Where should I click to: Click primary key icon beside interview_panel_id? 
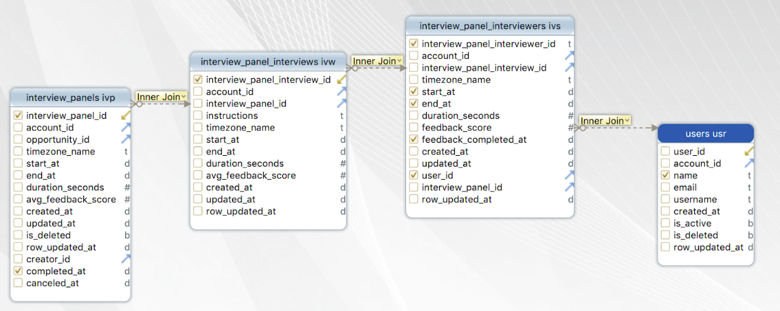click(126, 115)
